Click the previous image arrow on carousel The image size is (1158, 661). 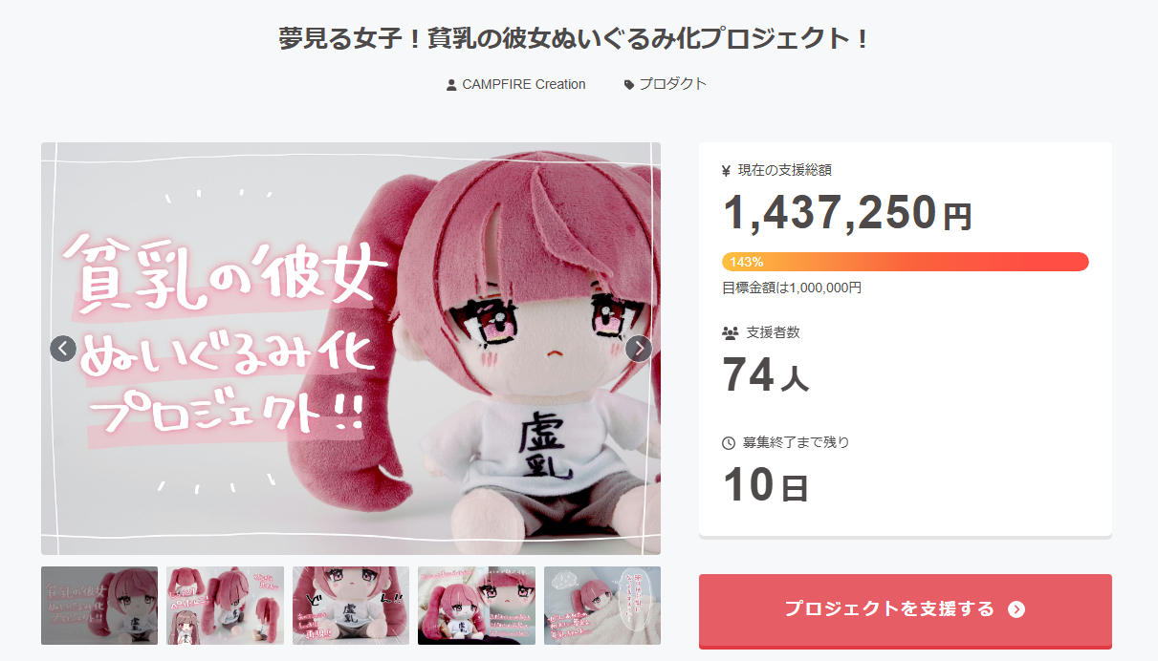[x=63, y=349]
